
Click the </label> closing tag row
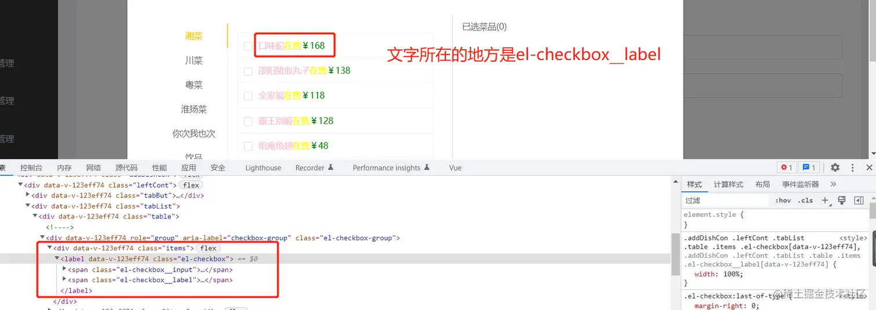click(76, 290)
